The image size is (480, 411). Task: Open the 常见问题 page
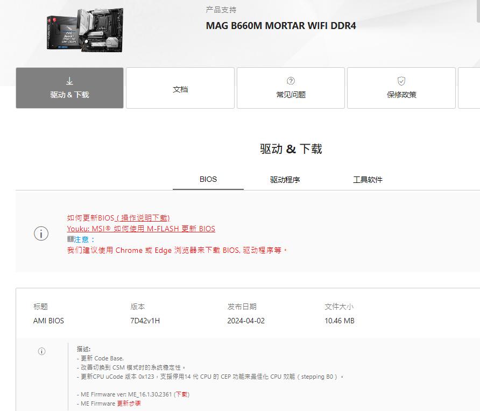[290, 88]
